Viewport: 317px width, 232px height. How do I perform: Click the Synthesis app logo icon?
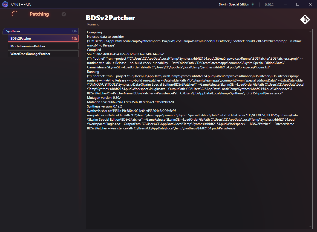point(5,4)
